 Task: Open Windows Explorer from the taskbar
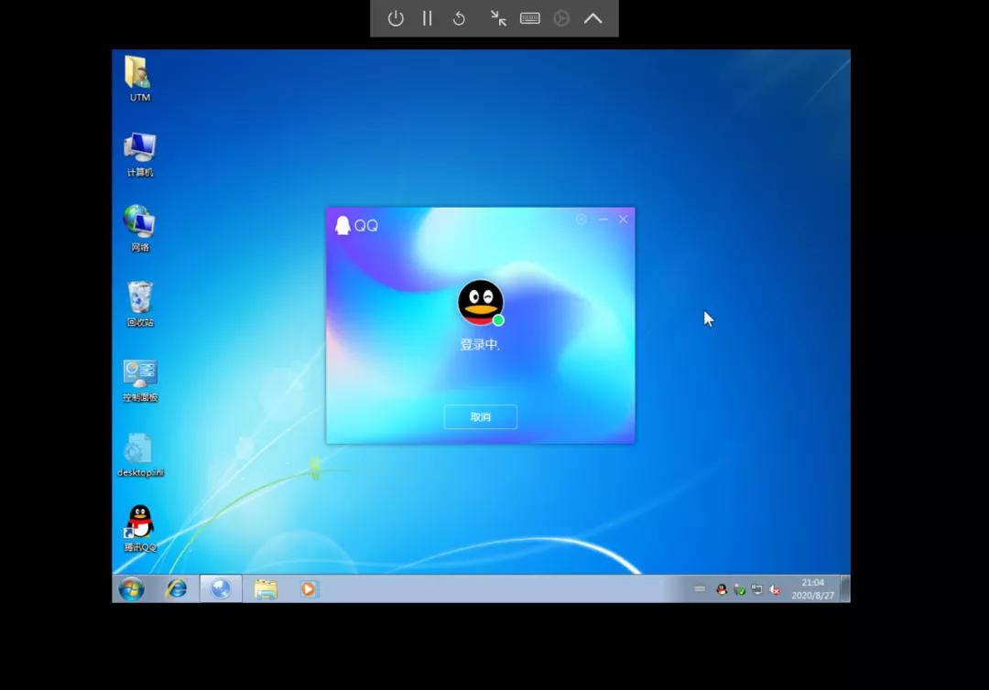[264, 589]
